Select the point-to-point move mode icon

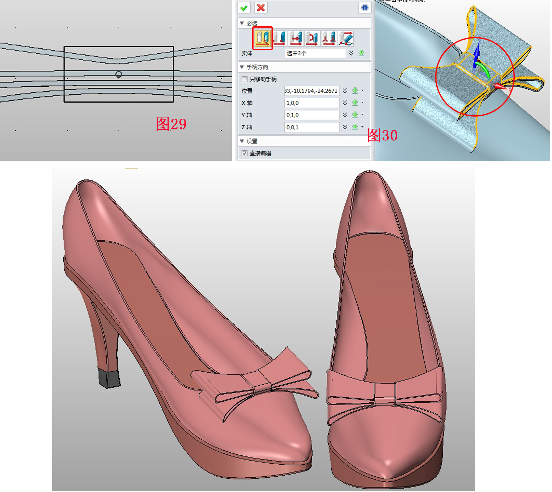pos(280,38)
